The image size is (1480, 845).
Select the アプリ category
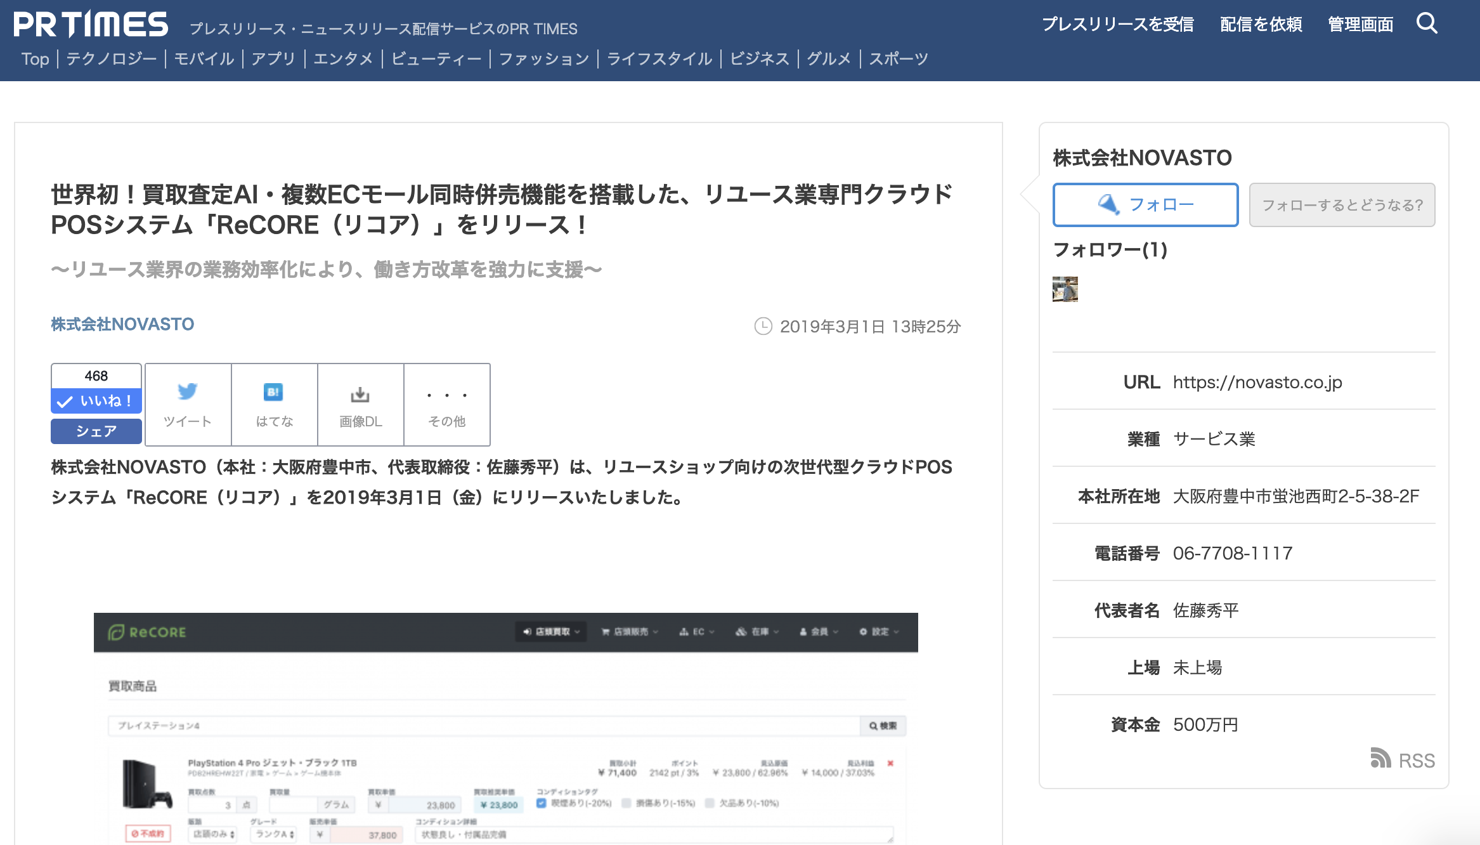pyautogui.click(x=273, y=59)
